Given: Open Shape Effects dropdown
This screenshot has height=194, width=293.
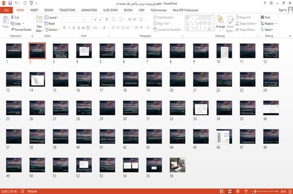Looking at the screenshot, I should pos(246,30).
